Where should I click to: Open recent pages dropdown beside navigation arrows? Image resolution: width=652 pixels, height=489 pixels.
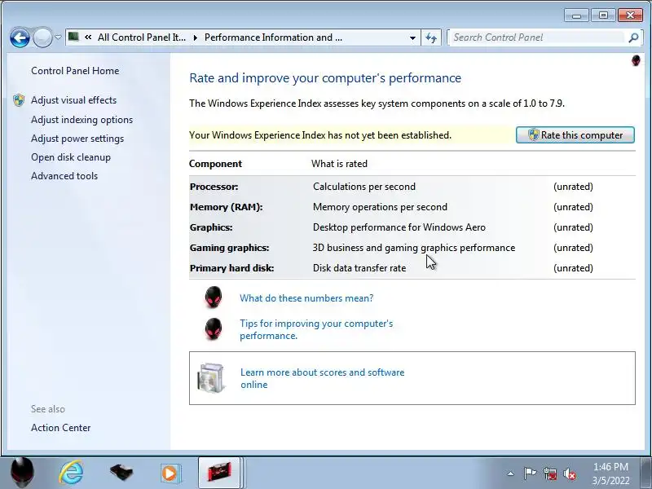pos(58,37)
